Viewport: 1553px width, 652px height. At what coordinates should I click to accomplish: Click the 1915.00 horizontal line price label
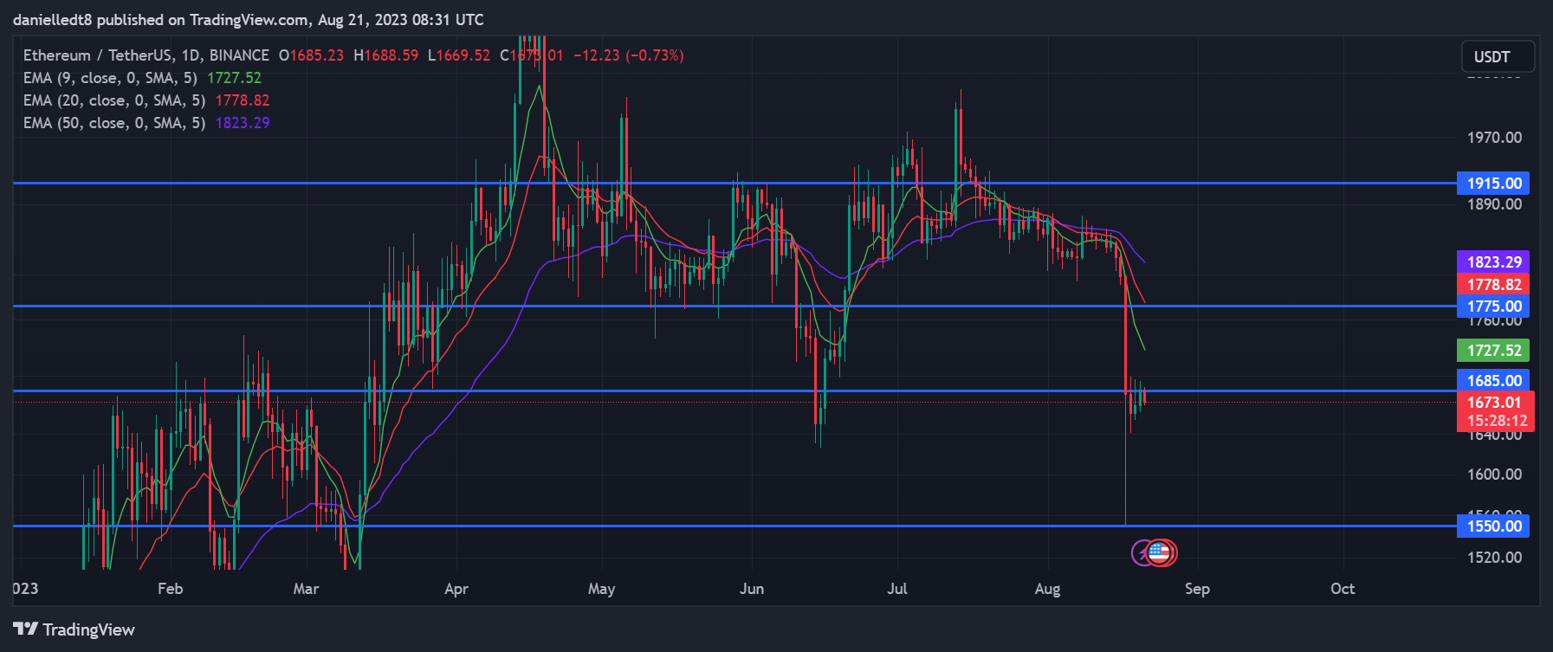click(x=1493, y=184)
